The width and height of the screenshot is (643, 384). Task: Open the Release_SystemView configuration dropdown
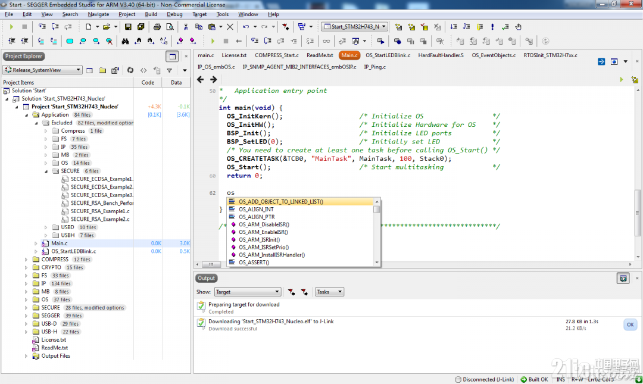(43, 70)
